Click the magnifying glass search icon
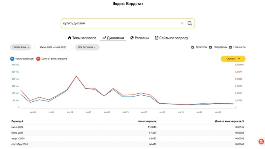The height and width of the screenshot is (149, 265). coord(189,23)
